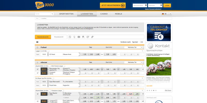
Task: Click the chain link sport icon
Action: click(x=92, y=37)
